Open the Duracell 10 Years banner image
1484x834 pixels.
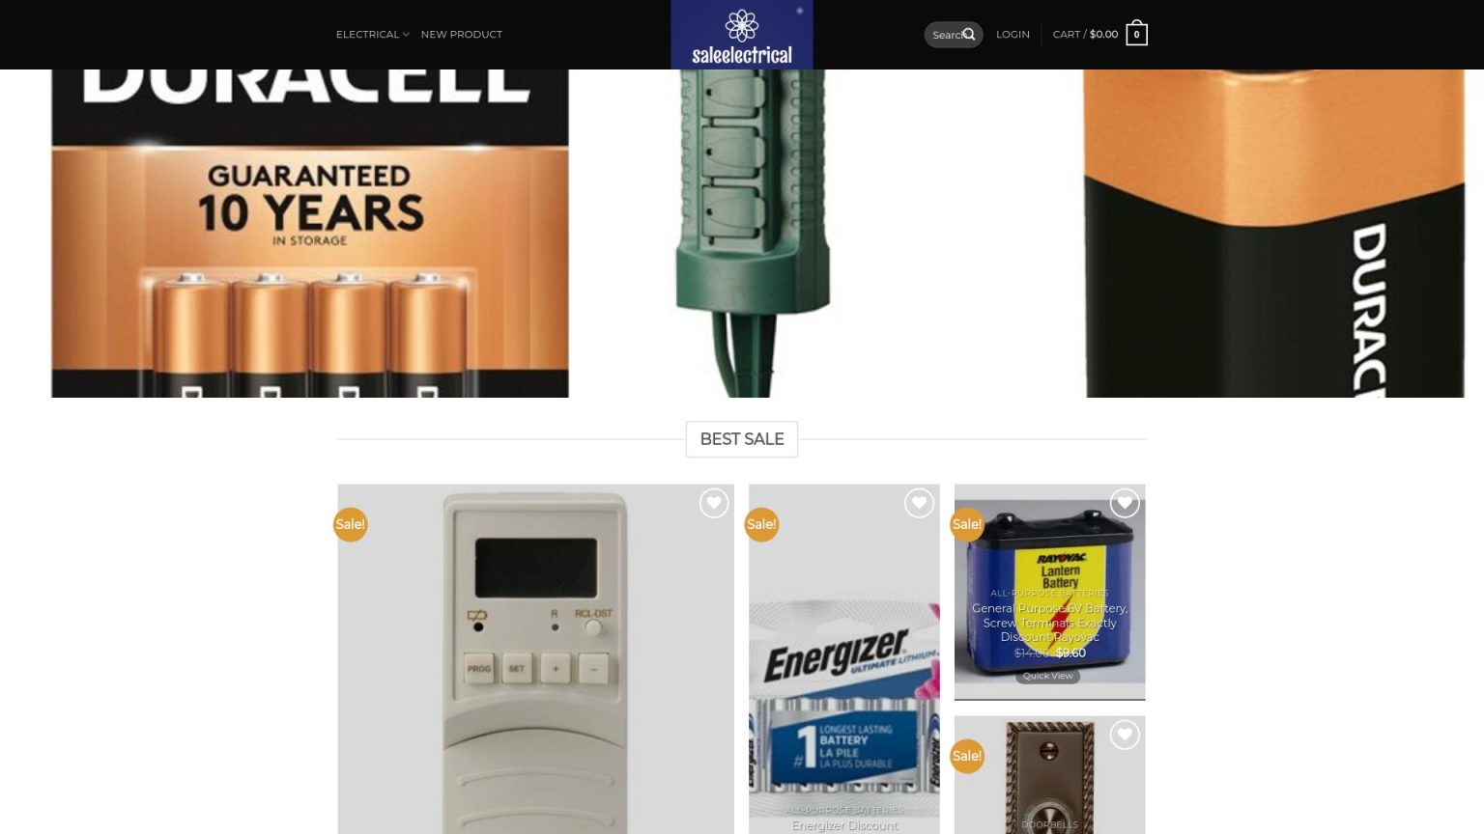tap(310, 233)
